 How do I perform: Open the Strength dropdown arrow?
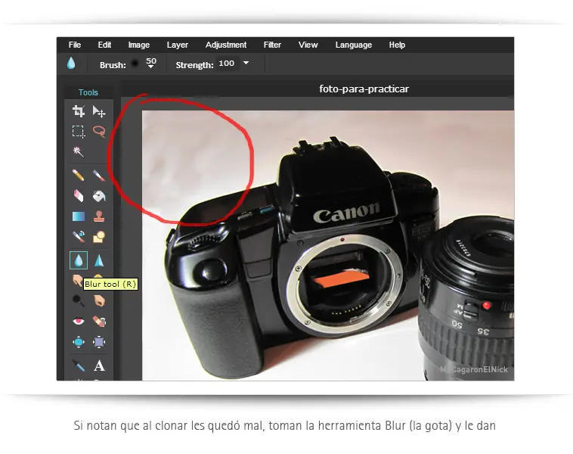(x=246, y=63)
